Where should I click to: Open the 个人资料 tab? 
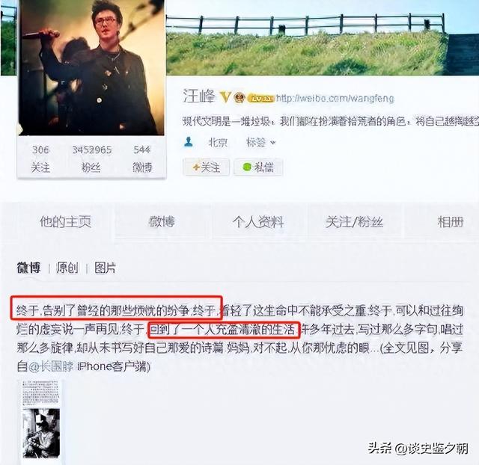[x=258, y=222]
